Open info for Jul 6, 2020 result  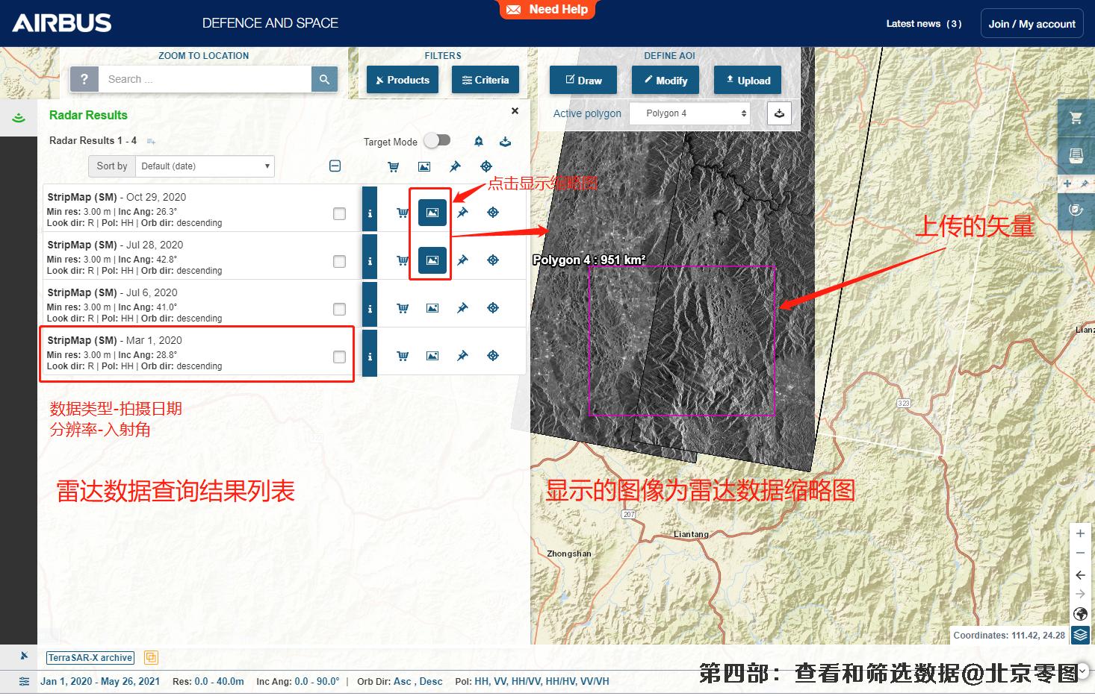click(x=370, y=309)
